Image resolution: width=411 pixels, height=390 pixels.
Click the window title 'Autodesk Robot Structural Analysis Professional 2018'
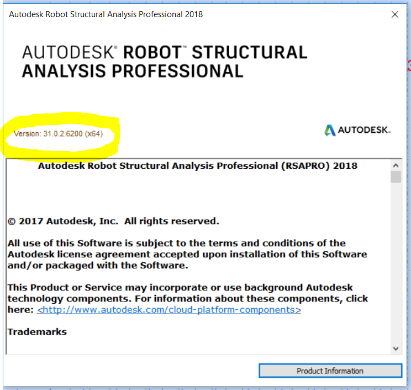coord(106,14)
